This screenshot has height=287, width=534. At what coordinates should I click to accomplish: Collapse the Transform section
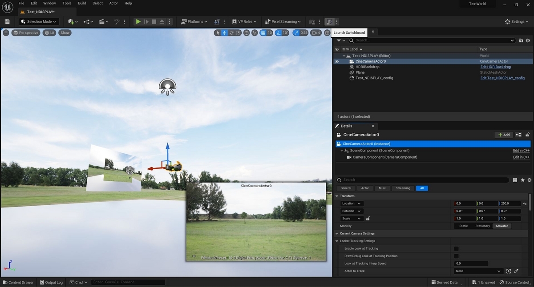[x=337, y=196]
